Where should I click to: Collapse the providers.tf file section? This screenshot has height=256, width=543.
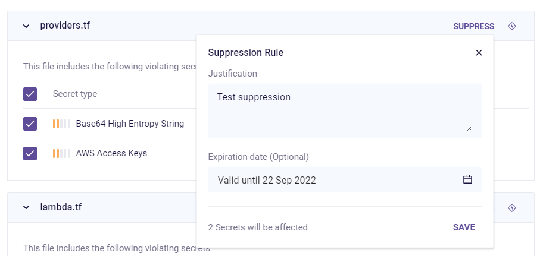pyautogui.click(x=26, y=26)
